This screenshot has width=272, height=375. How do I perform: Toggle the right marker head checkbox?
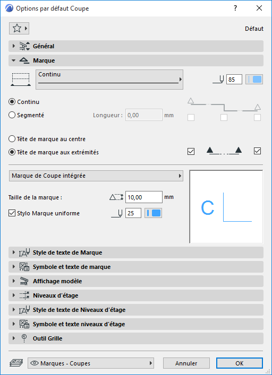pyautogui.click(x=257, y=151)
